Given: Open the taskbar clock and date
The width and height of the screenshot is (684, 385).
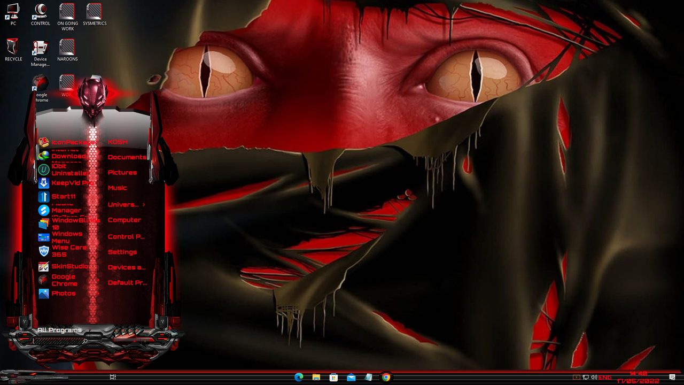Looking at the screenshot, I should click(x=638, y=378).
